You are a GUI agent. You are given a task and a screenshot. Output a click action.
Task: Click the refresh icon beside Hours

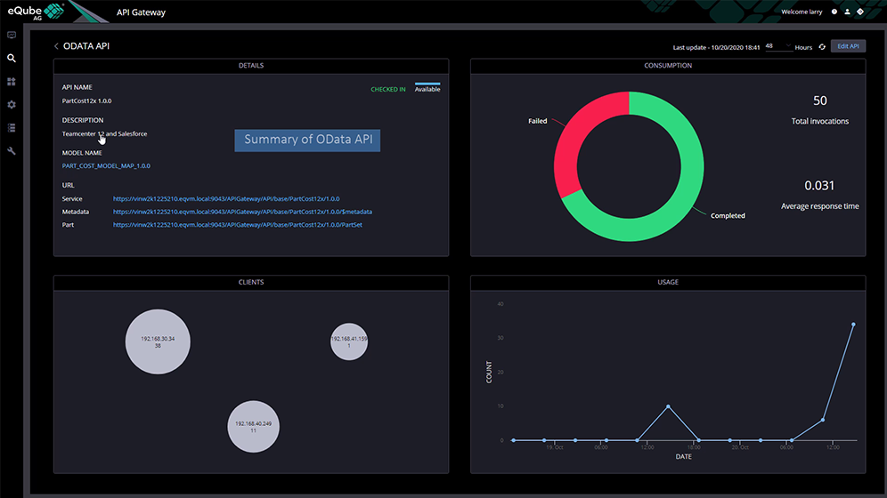click(x=822, y=46)
